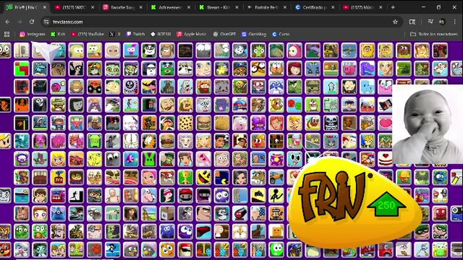The width and height of the screenshot is (463, 260).
Task: Open the dark blue Pac-Man maze game
Action: (222, 177)
